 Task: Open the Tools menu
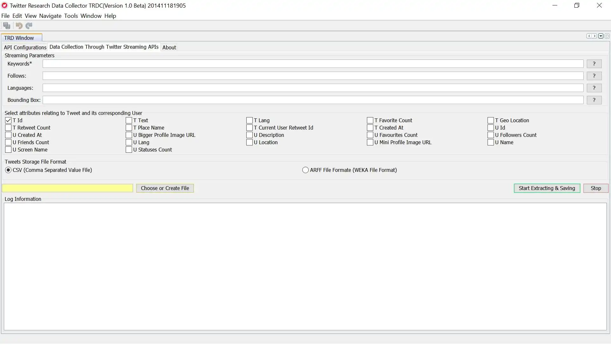click(71, 16)
